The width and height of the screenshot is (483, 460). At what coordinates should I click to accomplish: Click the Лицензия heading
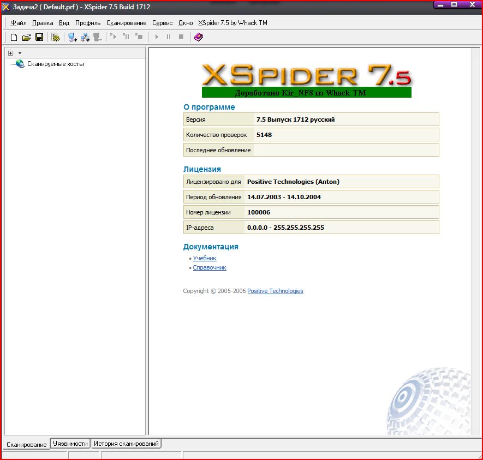[x=202, y=169]
